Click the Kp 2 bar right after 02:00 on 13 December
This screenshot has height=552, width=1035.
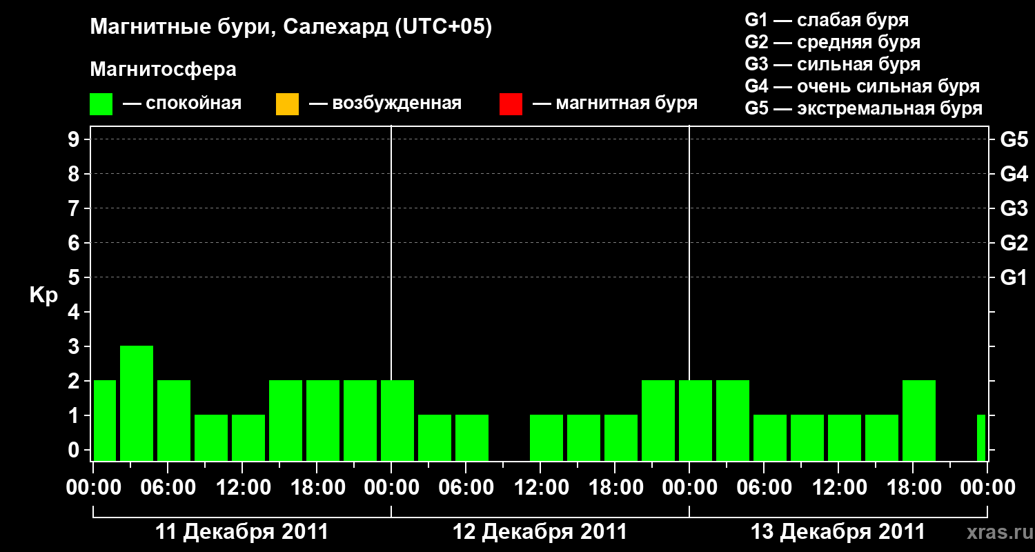click(733, 420)
